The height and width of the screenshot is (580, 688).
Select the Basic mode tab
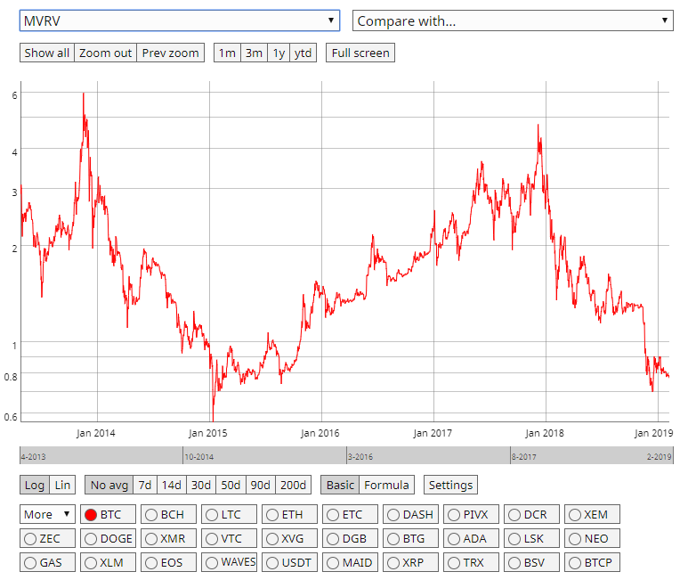click(x=340, y=485)
